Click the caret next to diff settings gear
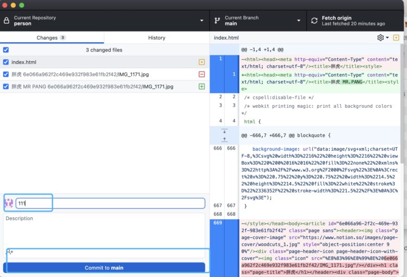 tap(387, 38)
